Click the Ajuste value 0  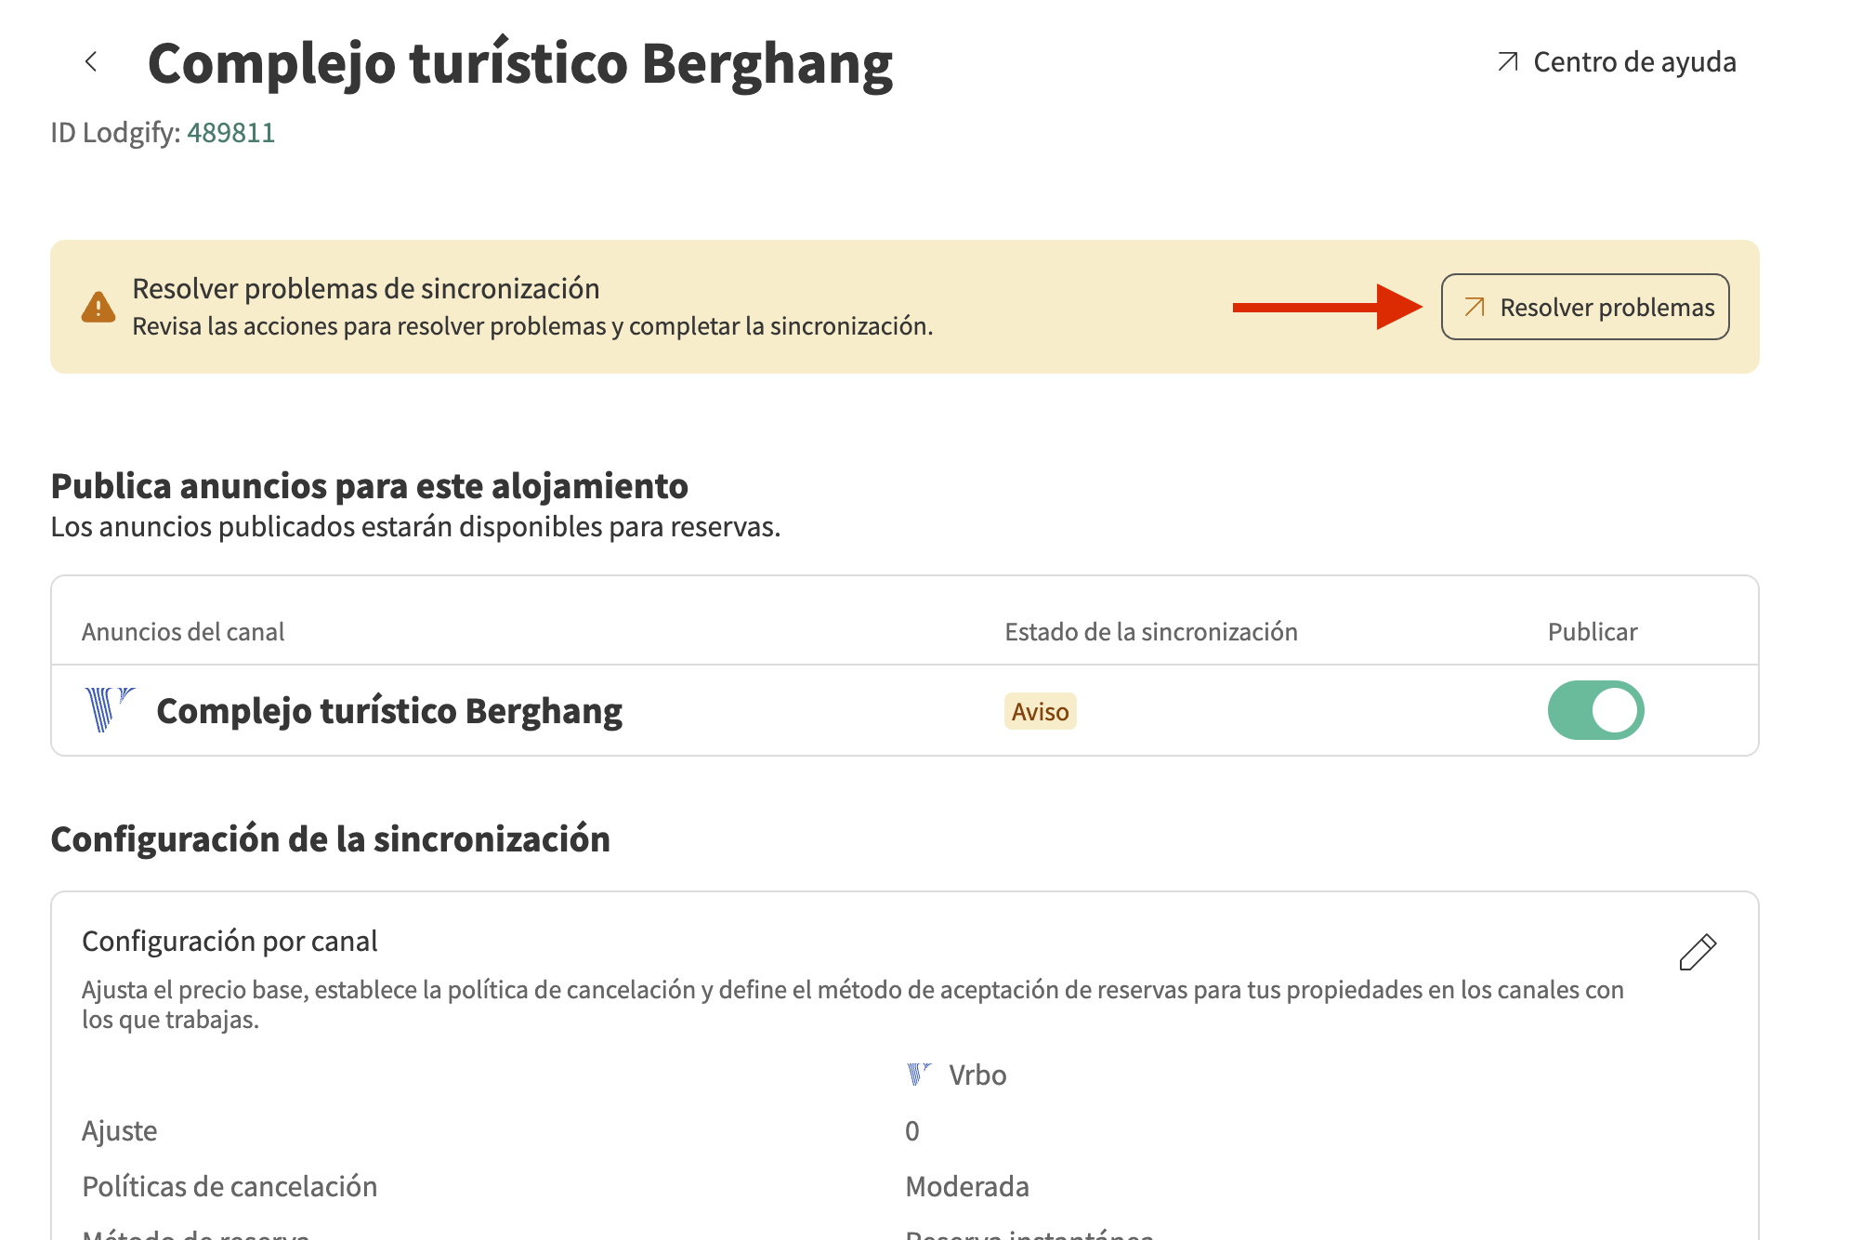pos(911,1131)
